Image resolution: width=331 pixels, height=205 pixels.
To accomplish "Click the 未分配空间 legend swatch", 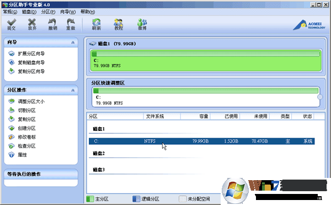I will tap(183, 199).
